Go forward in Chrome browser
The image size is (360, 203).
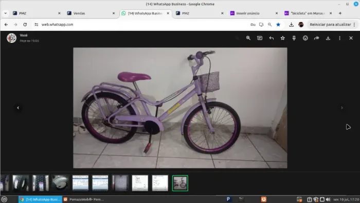(x=15, y=25)
